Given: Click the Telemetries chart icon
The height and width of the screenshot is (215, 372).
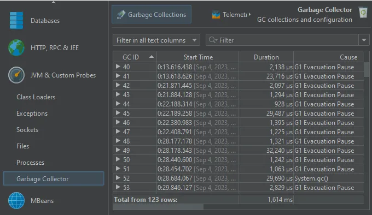Looking at the screenshot, I should pyautogui.click(x=216, y=15).
